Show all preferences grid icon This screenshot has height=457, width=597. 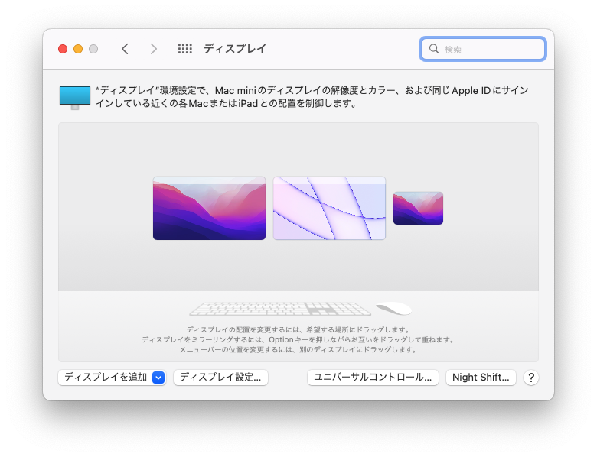[185, 49]
